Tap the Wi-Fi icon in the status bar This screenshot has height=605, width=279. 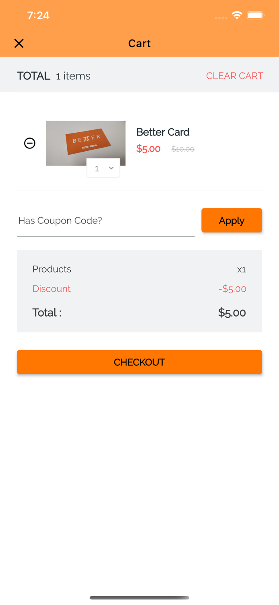237,15
